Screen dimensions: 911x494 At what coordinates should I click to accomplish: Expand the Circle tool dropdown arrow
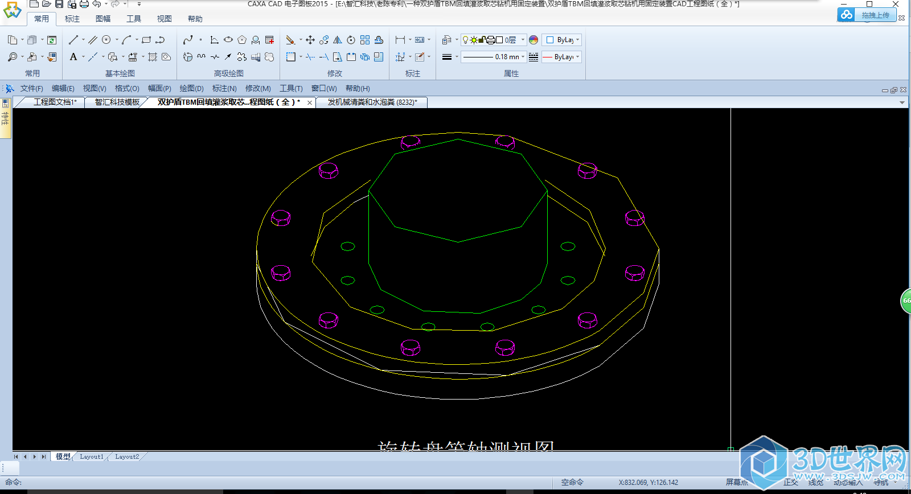117,40
